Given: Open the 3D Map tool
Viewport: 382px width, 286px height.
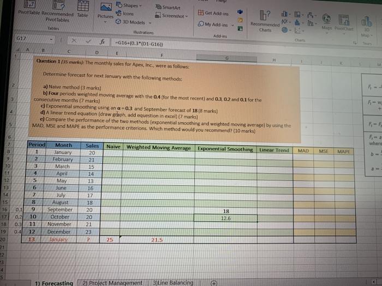Looking at the screenshot, I should tap(366, 27).
